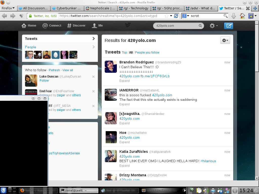Switch to the #ed @ WTFuxNet taskbar window

click(119, 190)
